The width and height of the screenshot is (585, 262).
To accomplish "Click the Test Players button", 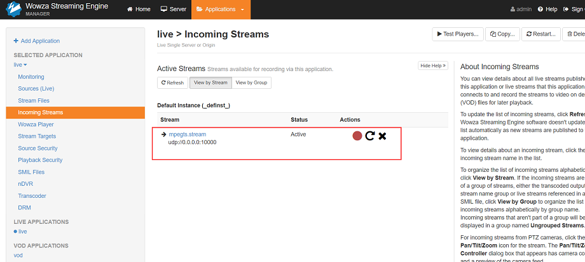I will coord(458,34).
